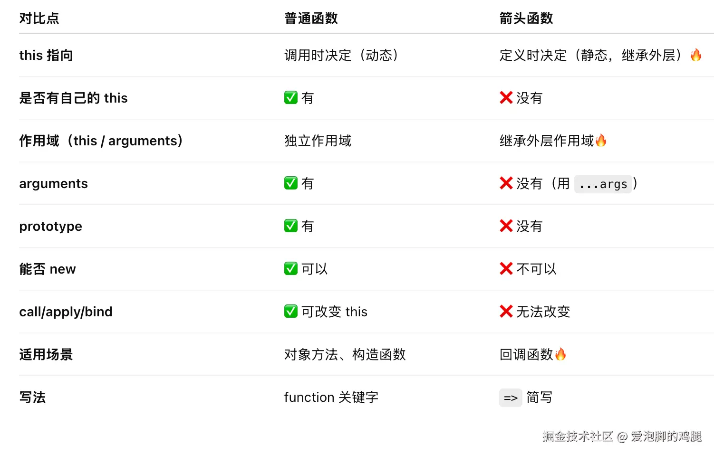Click the green checkmark beside 可改变 this

pos(290,312)
